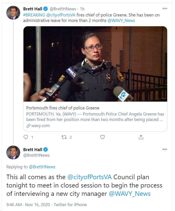The image size is (175, 211).
Task: Open the #BREAKING hashtag
Action: [34, 15]
